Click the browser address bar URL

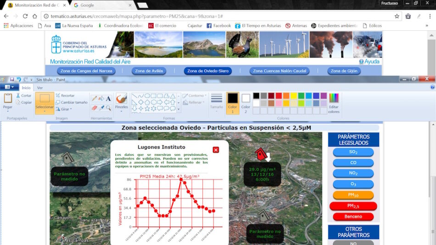[138, 16]
